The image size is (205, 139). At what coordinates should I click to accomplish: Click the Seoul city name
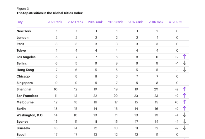coord(21,135)
